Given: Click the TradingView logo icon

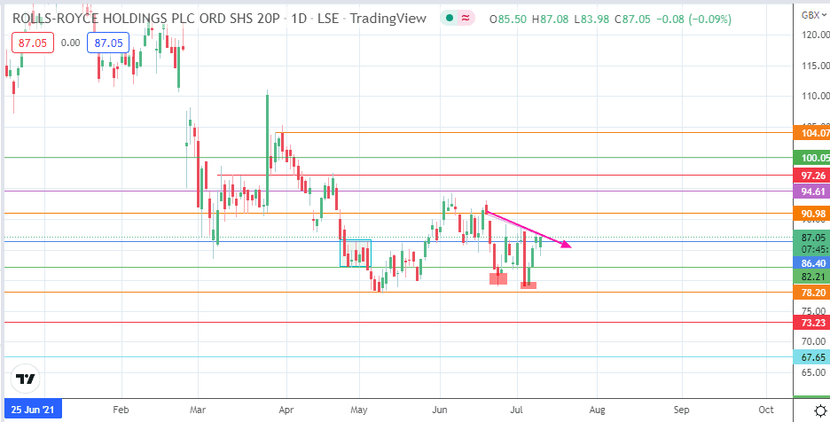Looking at the screenshot, I should tap(26, 379).
